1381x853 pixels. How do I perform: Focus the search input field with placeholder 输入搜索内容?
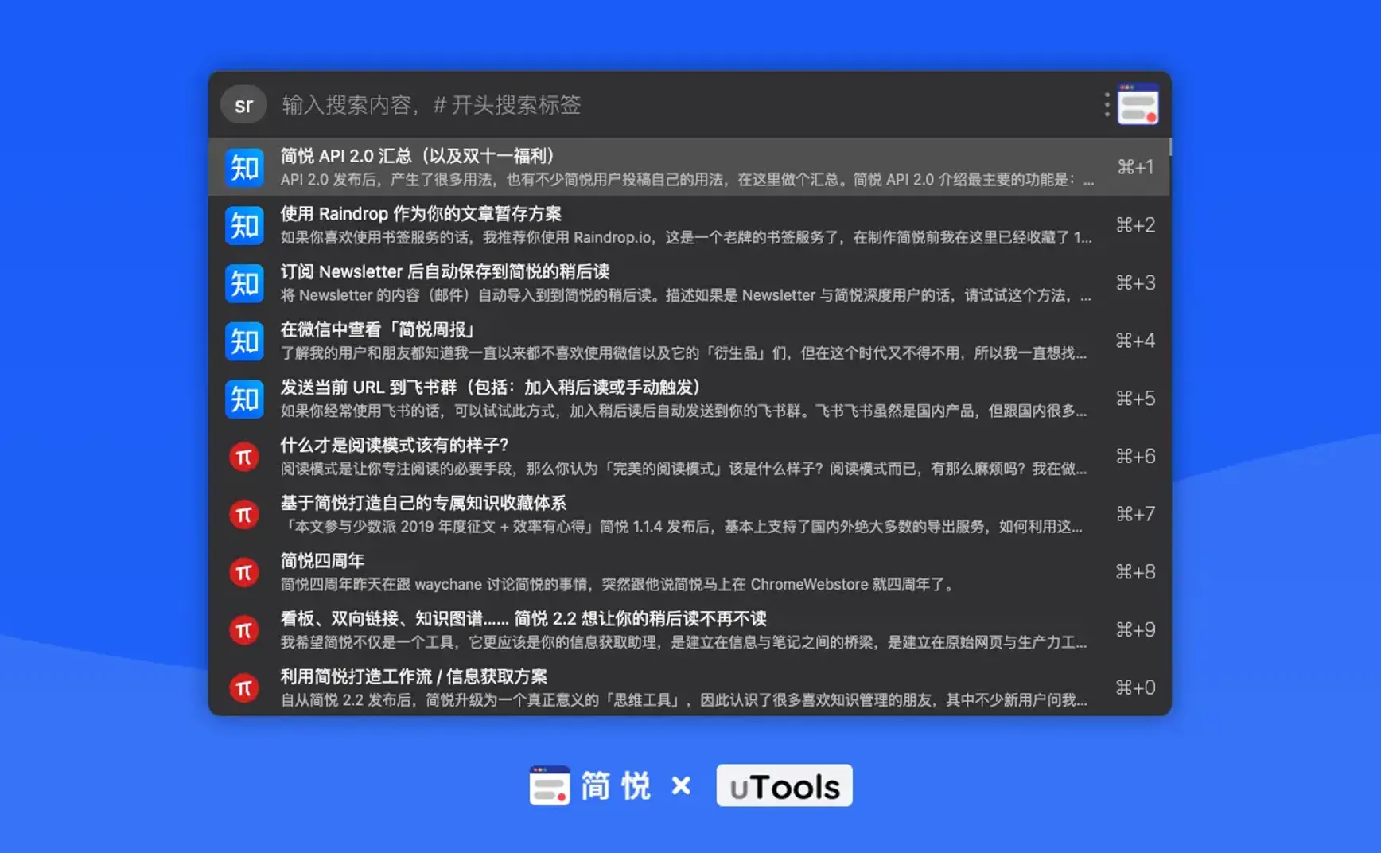pos(684,105)
